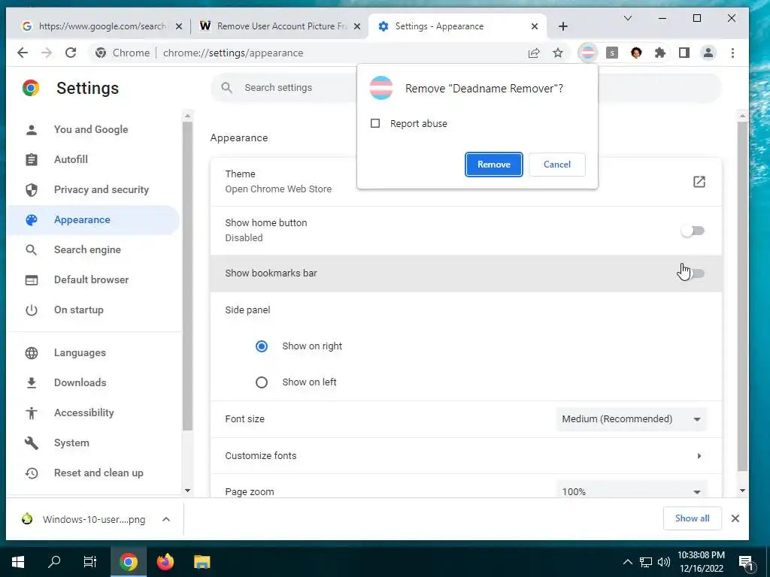Screen dimensions: 770x577
Task: Bookmark this page with the star icon
Action: 558,53
